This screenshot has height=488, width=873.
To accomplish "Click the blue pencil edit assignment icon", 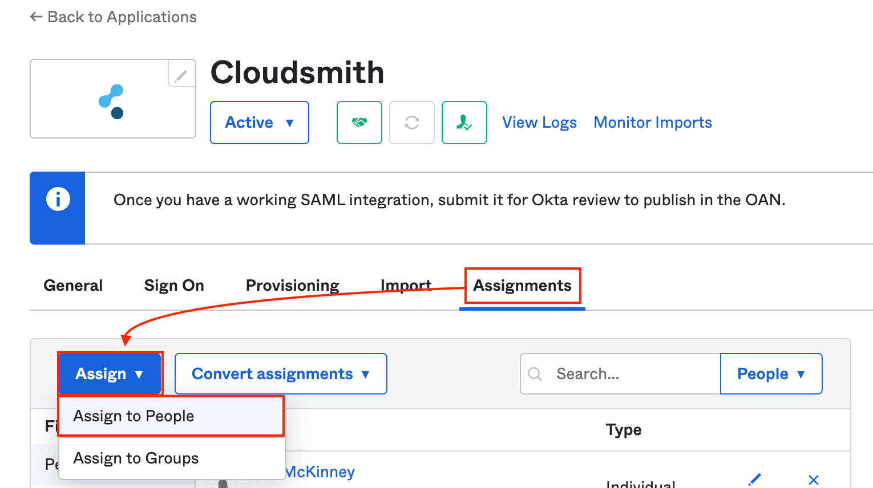I will 755,479.
